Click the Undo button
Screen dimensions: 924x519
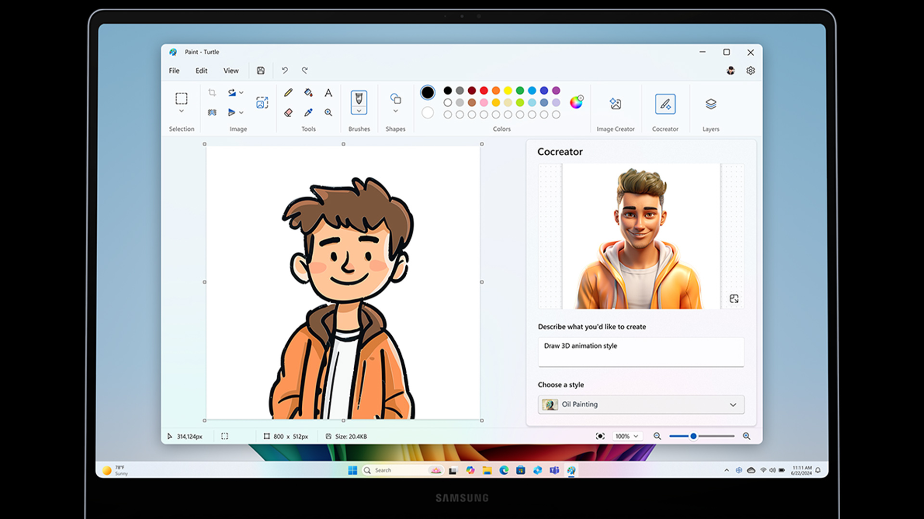click(x=284, y=70)
